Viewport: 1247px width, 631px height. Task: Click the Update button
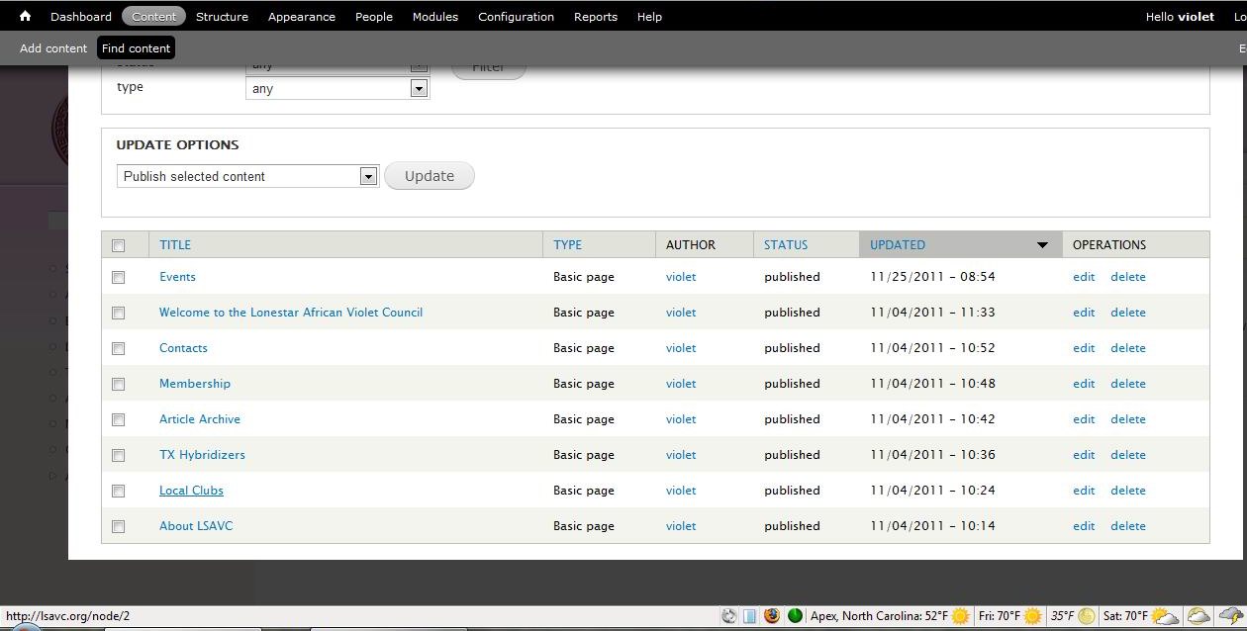click(430, 176)
